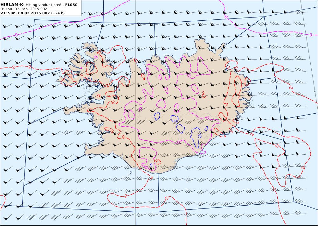The height and width of the screenshot is (226, 318).
Task: Click the '(+24 h)' forecast offset text
Action: [x=58, y=13]
